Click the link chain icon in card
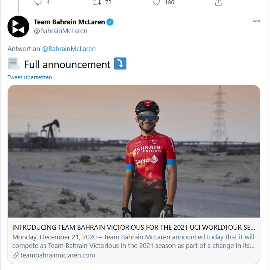This screenshot has height=270, width=270. 15,255
